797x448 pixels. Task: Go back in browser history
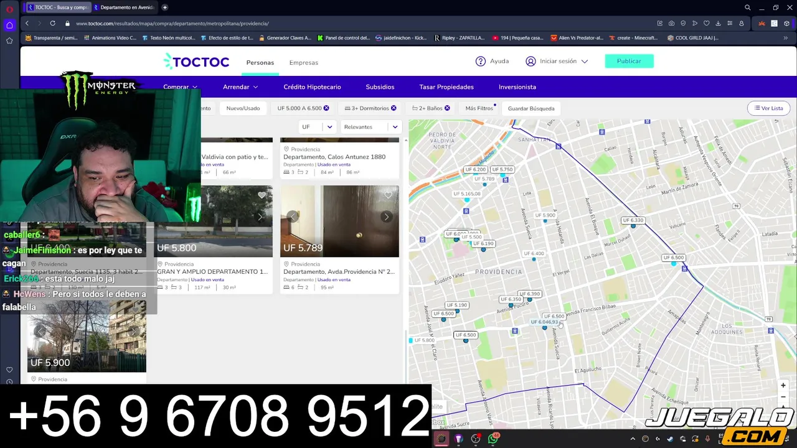tap(27, 23)
